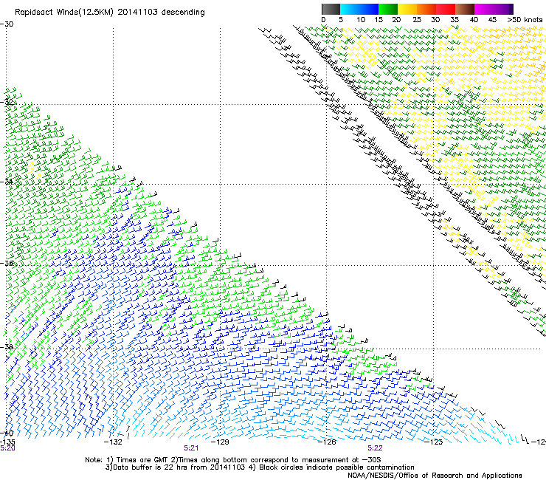Click the magenta 40–45 knots legend segment
Image resolution: width=546 pixels, height=480 pixels.
coord(484,9)
